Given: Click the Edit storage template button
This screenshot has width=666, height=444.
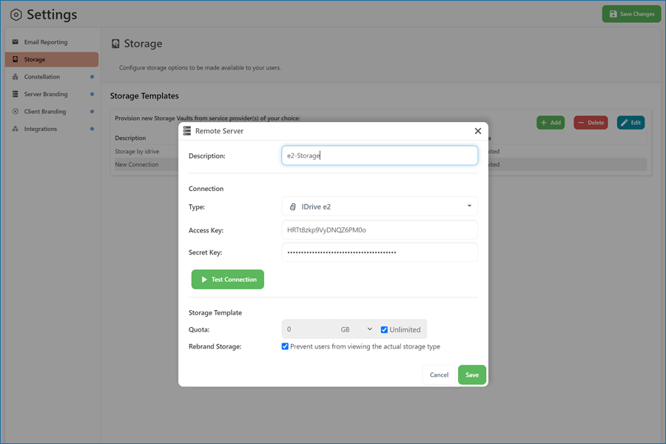Looking at the screenshot, I should pos(630,122).
